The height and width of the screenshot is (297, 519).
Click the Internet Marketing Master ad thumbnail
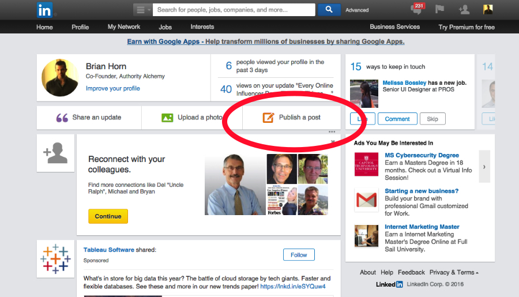tap(366, 236)
